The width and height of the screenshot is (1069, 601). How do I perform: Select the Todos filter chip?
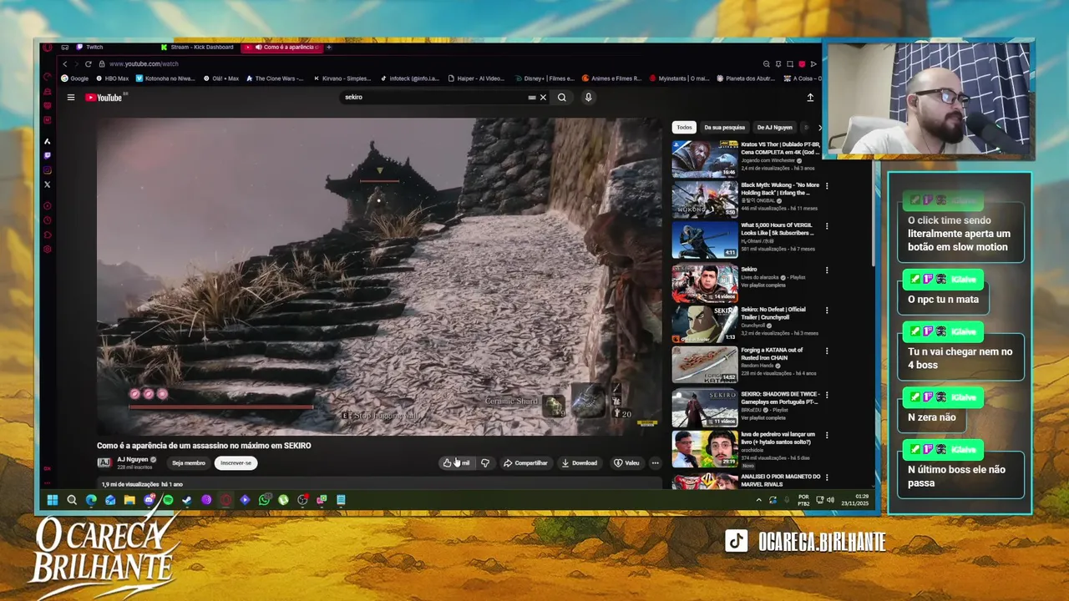684,128
